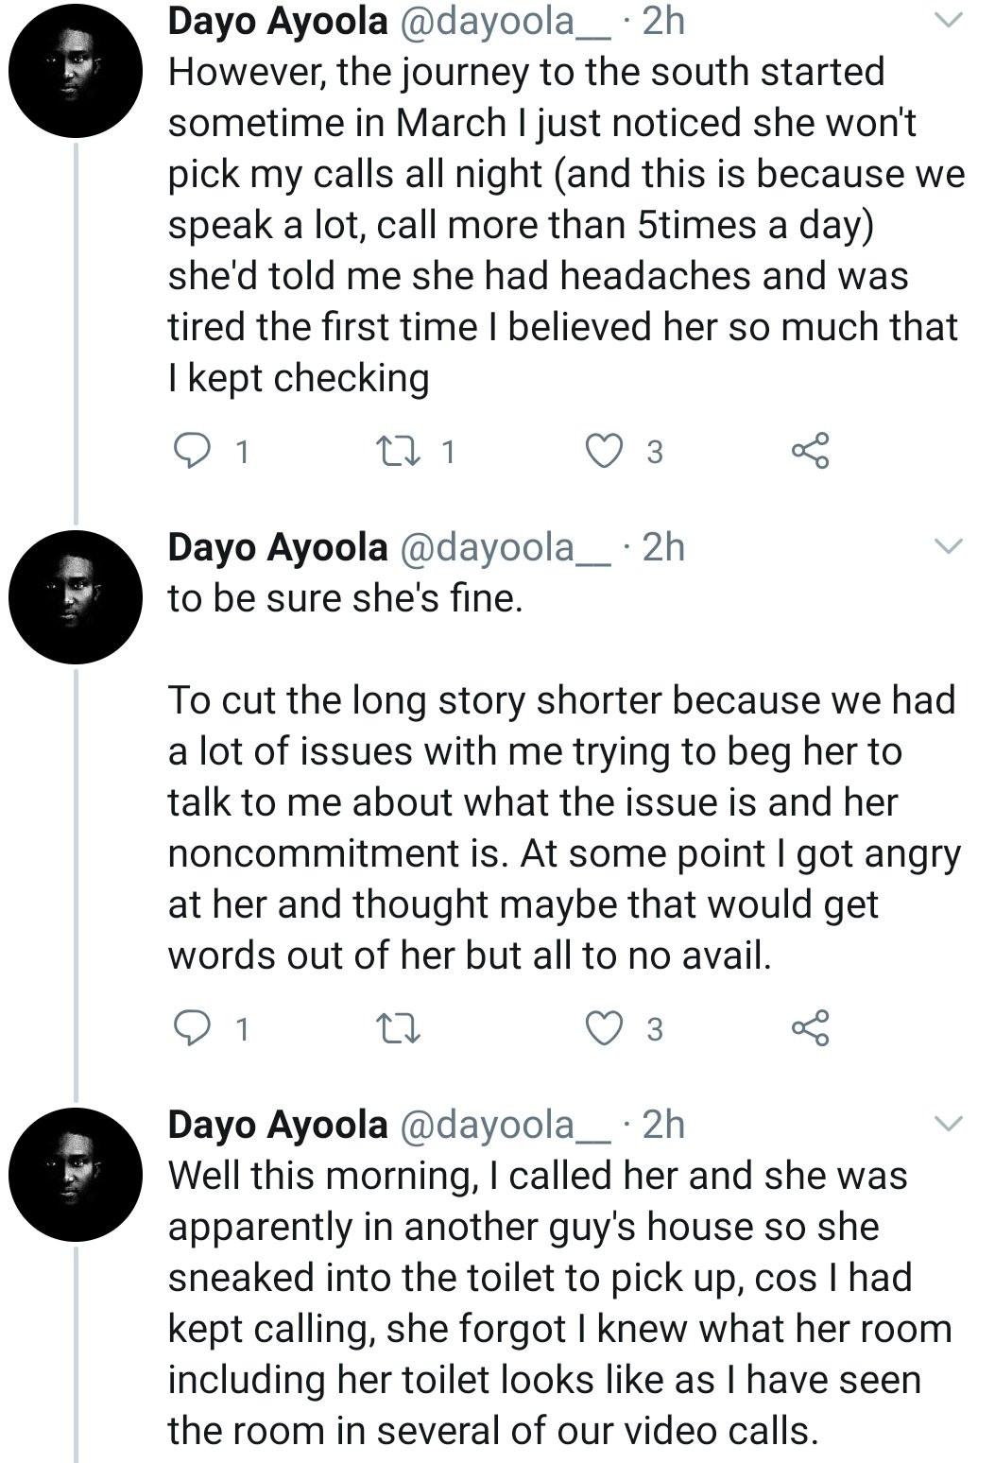The image size is (995, 1463).
Task: Reply to the 'journey to the south' tweet
Action: (x=194, y=451)
